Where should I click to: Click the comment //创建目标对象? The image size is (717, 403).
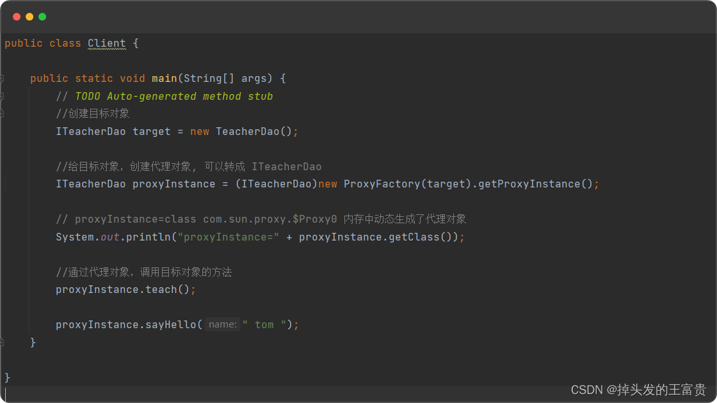pos(93,113)
